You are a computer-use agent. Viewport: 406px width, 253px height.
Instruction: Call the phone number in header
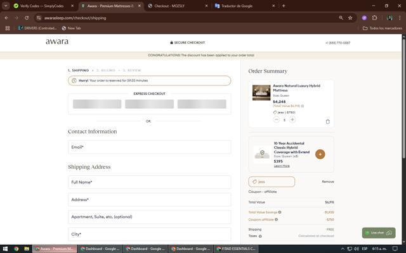coord(337,43)
